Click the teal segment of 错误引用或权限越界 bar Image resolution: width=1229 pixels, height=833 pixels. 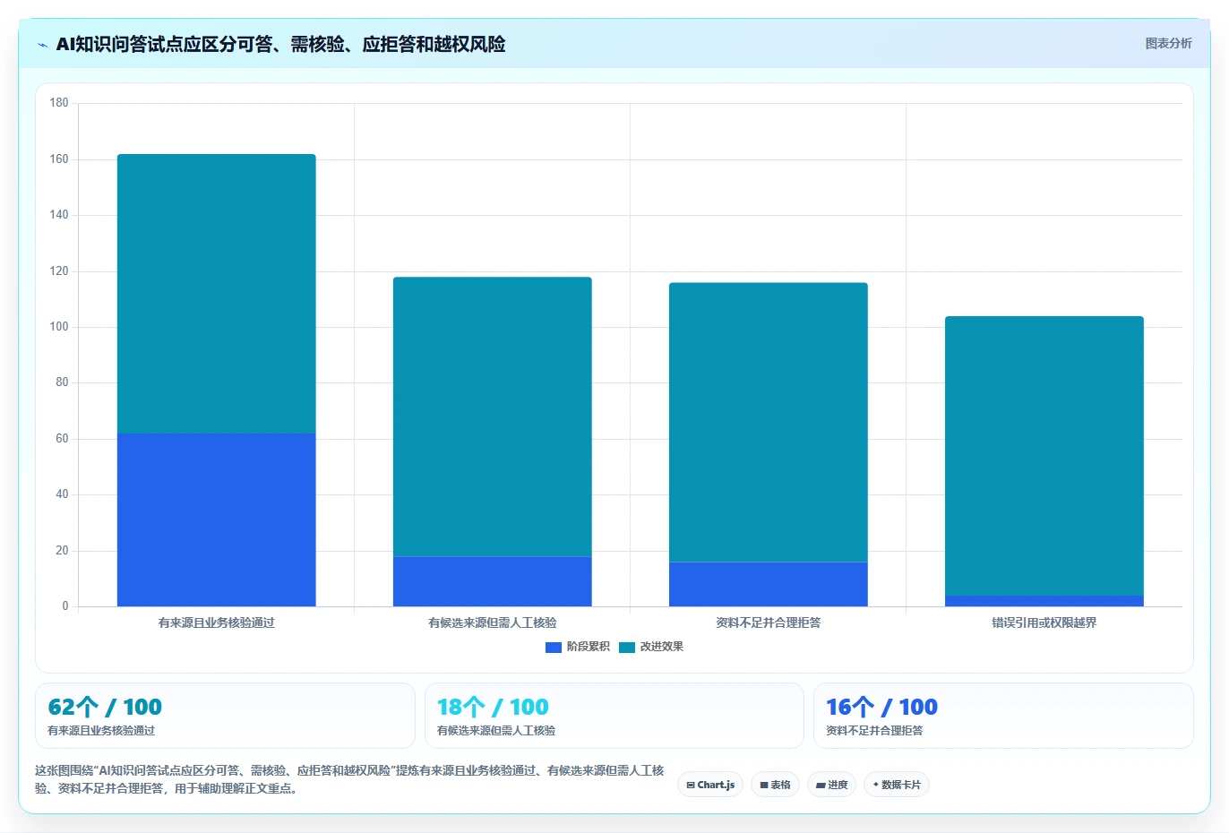(x=1044, y=456)
